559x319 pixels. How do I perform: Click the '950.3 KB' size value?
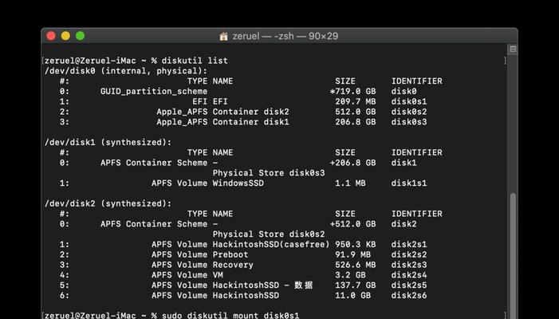pyautogui.click(x=356, y=245)
